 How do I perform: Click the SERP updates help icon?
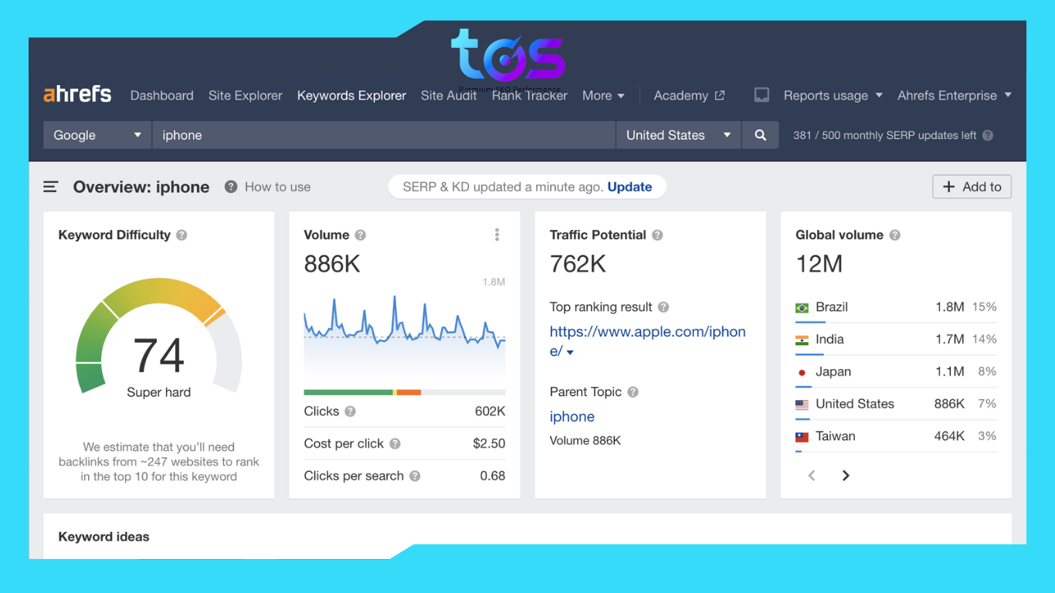pyautogui.click(x=987, y=136)
